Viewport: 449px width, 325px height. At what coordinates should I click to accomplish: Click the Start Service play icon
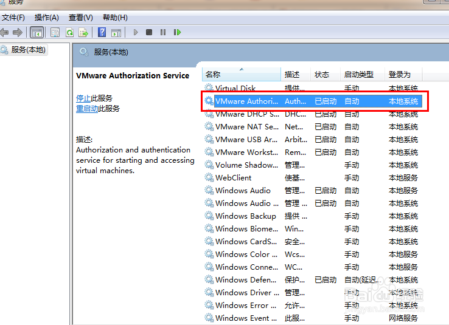[x=136, y=32]
